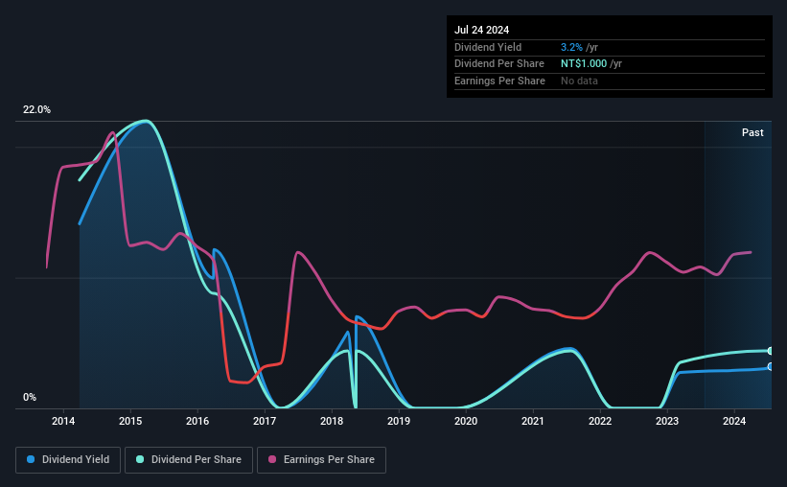Click the 2014 x-axis label
The width and height of the screenshot is (787, 487).
point(63,421)
